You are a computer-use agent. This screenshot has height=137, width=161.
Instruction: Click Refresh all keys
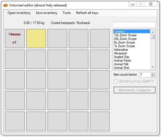87,13
